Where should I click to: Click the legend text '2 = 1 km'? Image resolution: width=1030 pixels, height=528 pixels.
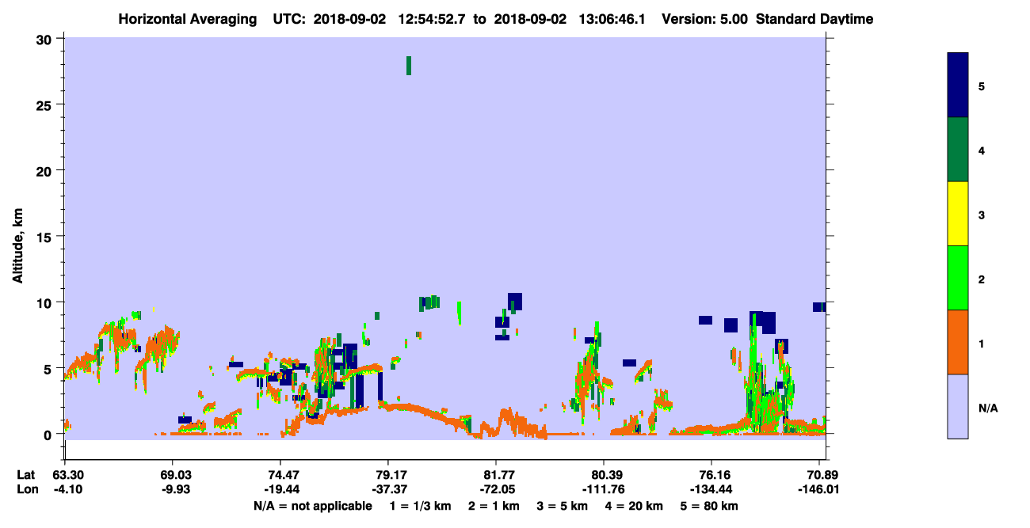click(x=494, y=506)
